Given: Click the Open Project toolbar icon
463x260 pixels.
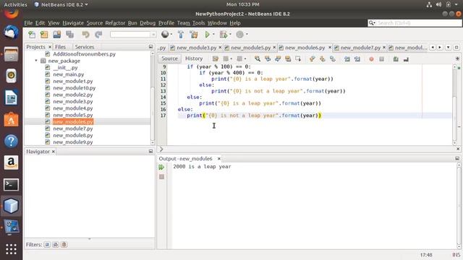Looking at the screenshot, I should coord(56,35).
